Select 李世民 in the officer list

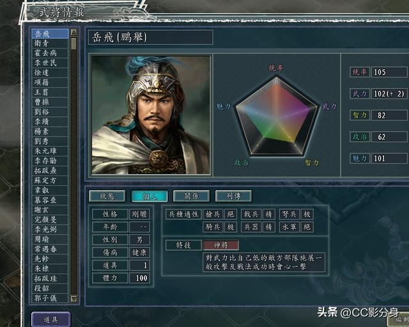50,63
